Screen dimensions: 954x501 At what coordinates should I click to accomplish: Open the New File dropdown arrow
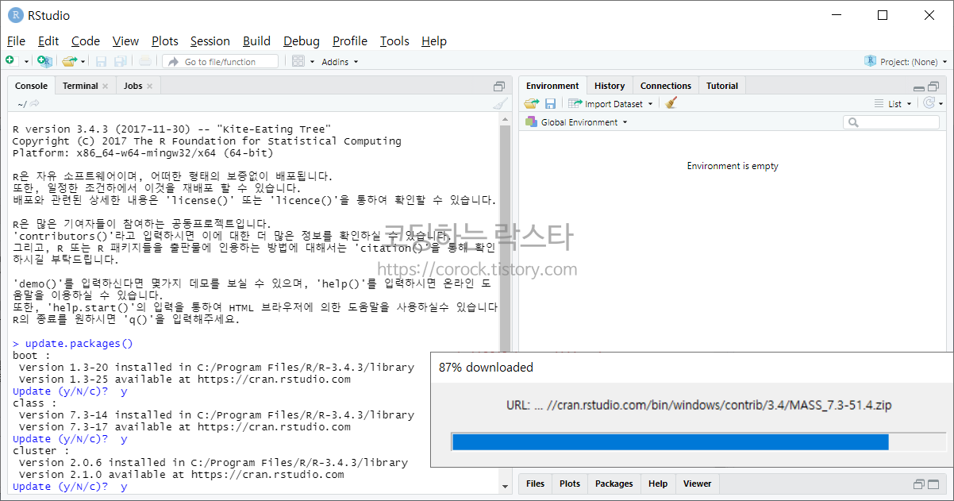click(x=25, y=62)
